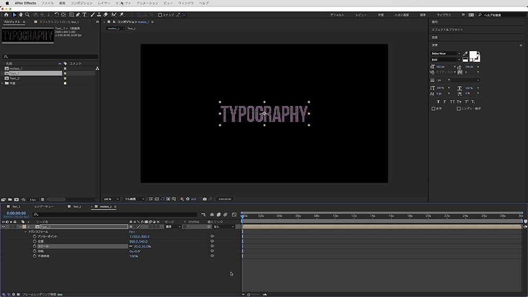Select the Horizontal Type tool
The image size is (528, 297).
tap(84, 15)
